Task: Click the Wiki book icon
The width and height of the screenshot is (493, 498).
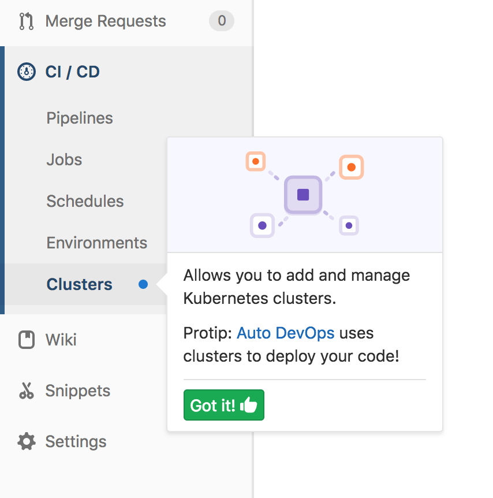Action: click(x=26, y=340)
